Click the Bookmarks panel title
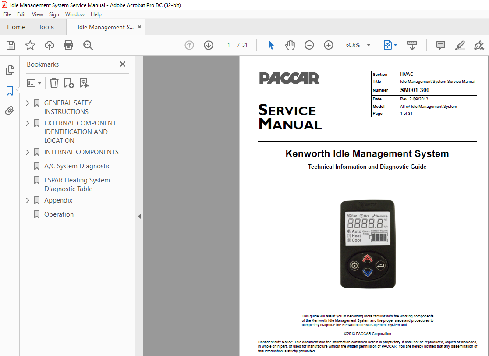Screen dimensions: 489x356 43,64
